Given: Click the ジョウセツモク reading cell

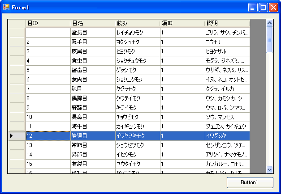Looking at the screenshot, I should [x=138, y=145].
